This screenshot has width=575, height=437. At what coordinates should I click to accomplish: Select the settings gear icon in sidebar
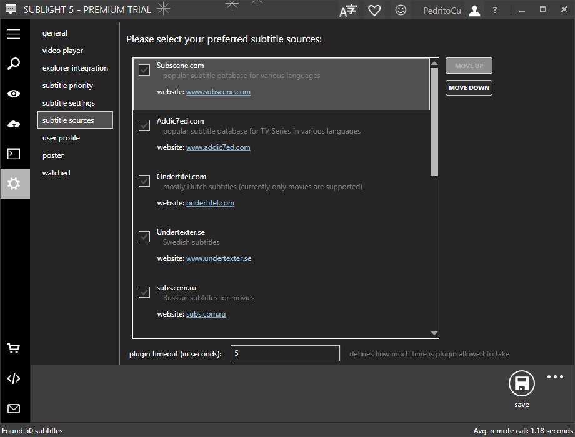click(x=15, y=184)
